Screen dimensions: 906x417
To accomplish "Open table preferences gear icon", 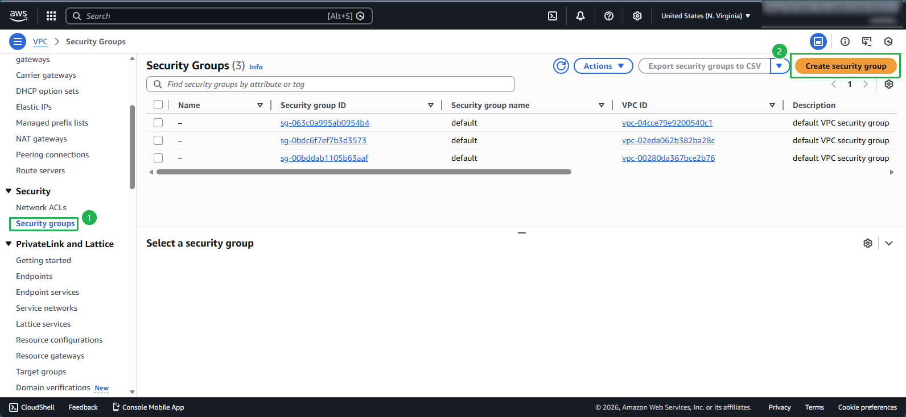I will 889,84.
